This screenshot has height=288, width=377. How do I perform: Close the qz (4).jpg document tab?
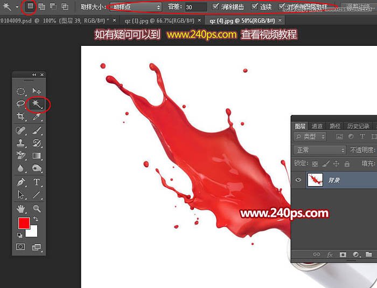pos(280,20)
